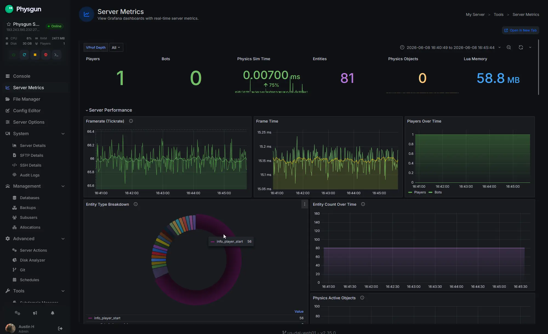
Task: Click the Server Metrics header chart icon
Action: [87, 14]
